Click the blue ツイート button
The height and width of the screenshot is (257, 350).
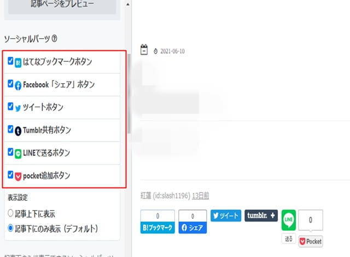(226, 215)
